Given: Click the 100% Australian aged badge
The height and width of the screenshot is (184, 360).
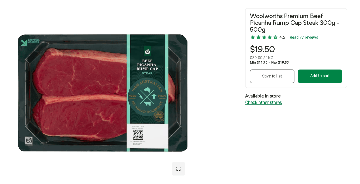Looking at the screenshot, I should click(147, 97).
